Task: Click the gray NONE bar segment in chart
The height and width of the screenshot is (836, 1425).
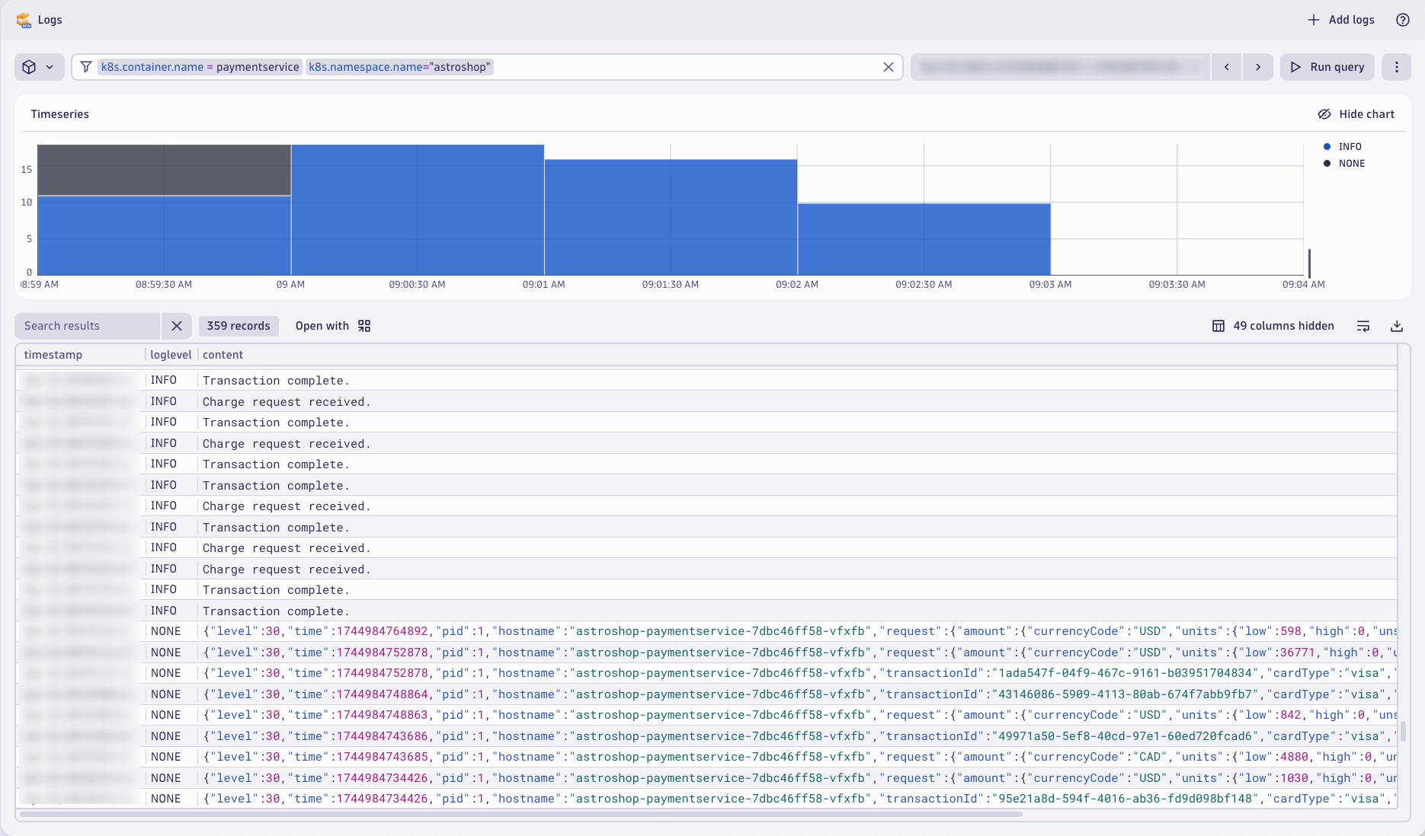Action: pyautogui.click(x=164, y=170)
